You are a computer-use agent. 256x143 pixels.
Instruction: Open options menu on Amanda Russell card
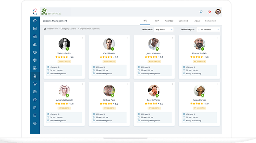(x=83, y=84)
